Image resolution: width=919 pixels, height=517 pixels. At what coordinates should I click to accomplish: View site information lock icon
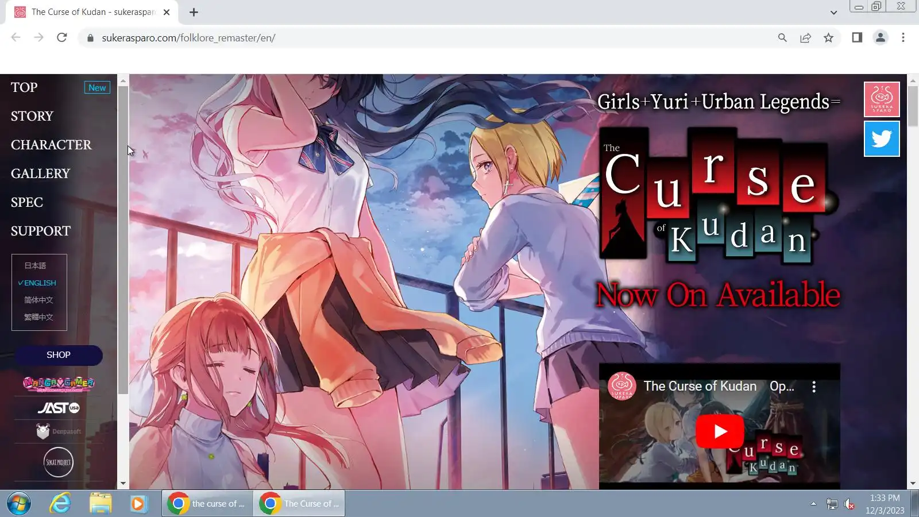[x=90, y=38]
